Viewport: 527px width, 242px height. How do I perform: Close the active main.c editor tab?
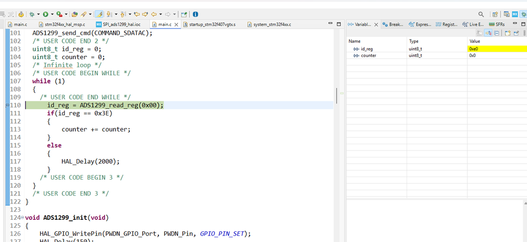(177, 24)
